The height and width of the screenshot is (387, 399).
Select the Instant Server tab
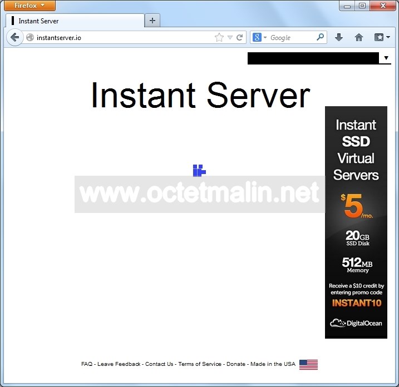(x=75, y=21)
